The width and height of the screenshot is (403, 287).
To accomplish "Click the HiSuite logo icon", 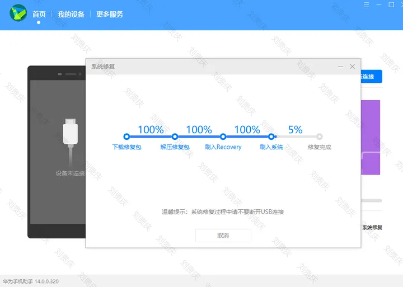I will click(x=18, y=13).
